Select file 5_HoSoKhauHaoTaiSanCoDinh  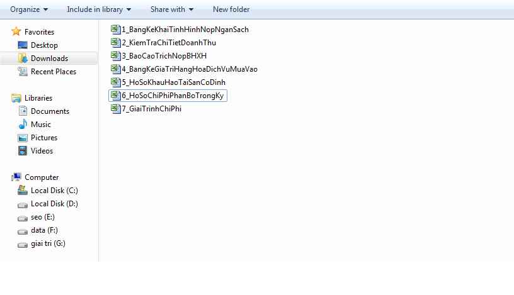coord(173,82)
